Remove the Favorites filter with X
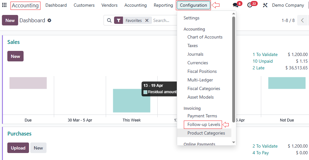309x160 pixels. pyautogui.click(x=147, y=20)
